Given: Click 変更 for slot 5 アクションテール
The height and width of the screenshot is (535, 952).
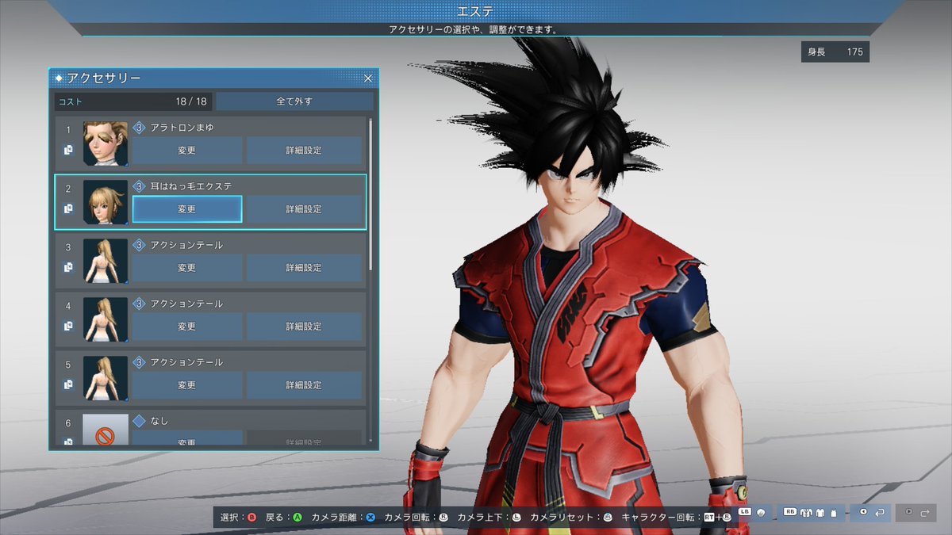Looking at the screenshot, I should pos(186,385).
